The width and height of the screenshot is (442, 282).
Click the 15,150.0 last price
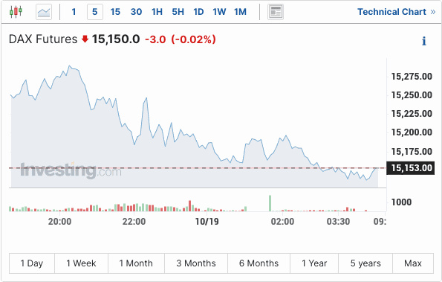tap(116, 39)
